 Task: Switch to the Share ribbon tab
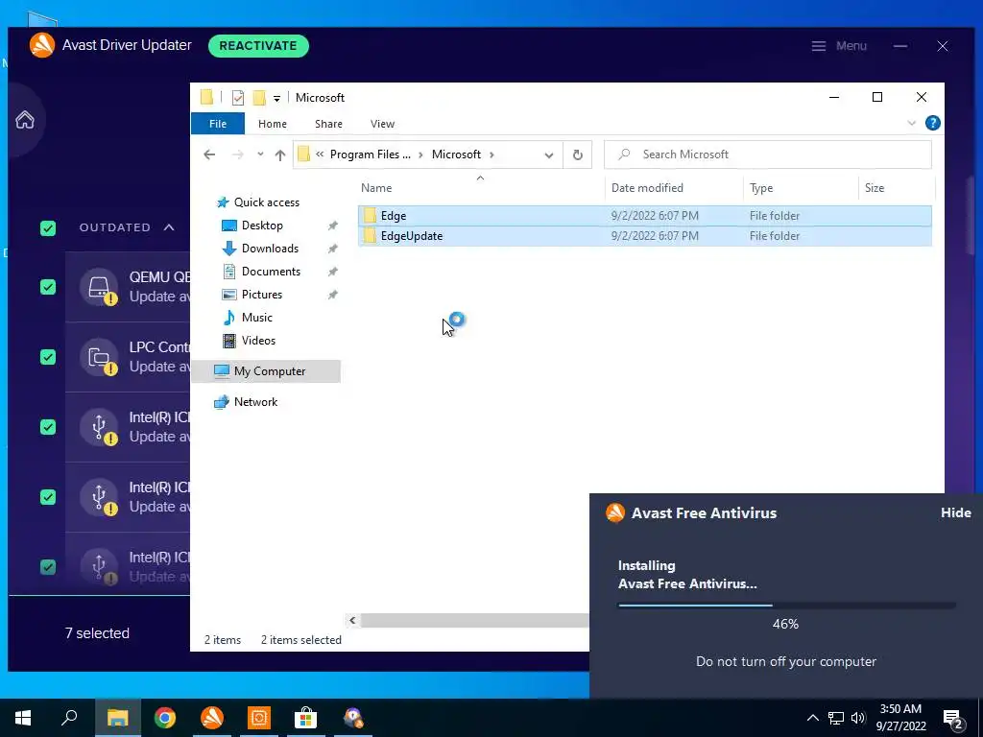328,124
